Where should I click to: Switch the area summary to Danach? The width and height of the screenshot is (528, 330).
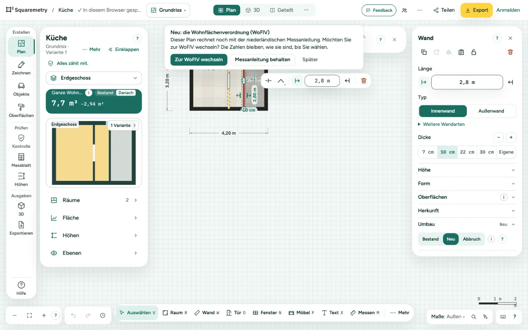[126, 93]
